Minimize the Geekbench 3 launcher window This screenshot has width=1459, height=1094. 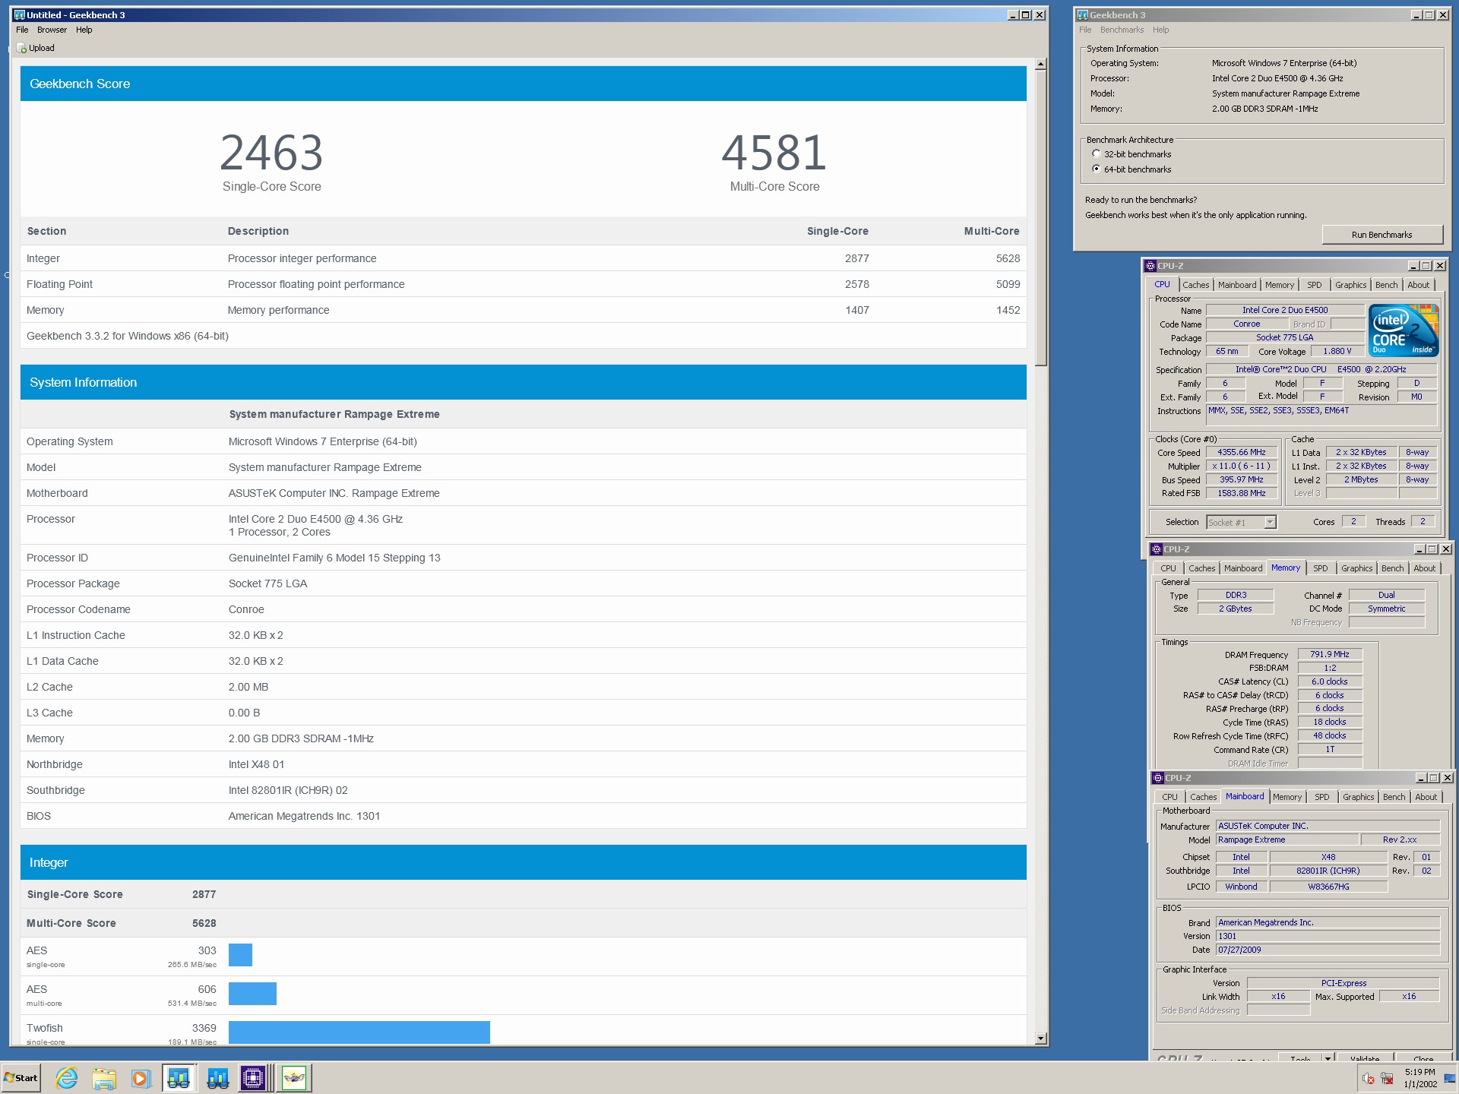pyautogui.click(x=1416, y=14)
